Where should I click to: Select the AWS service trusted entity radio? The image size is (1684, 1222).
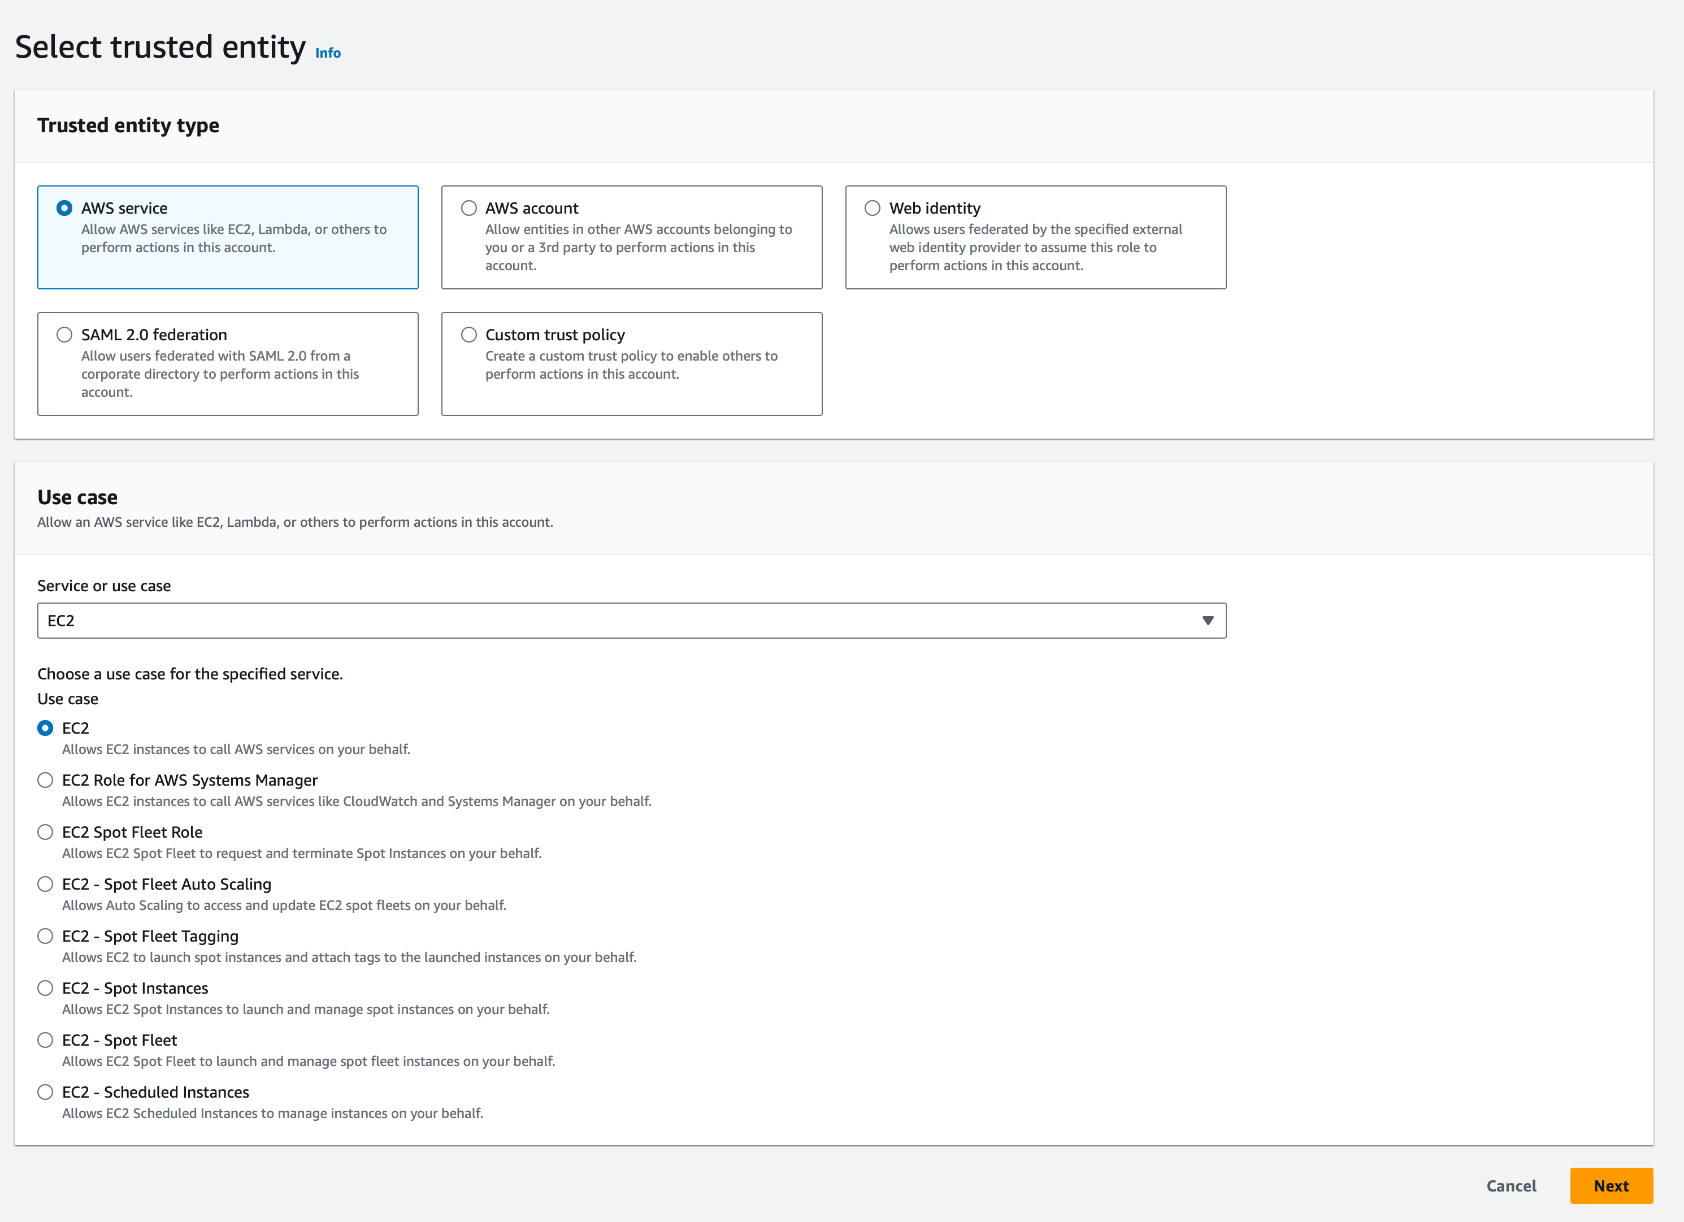click(x=64, y=208)
